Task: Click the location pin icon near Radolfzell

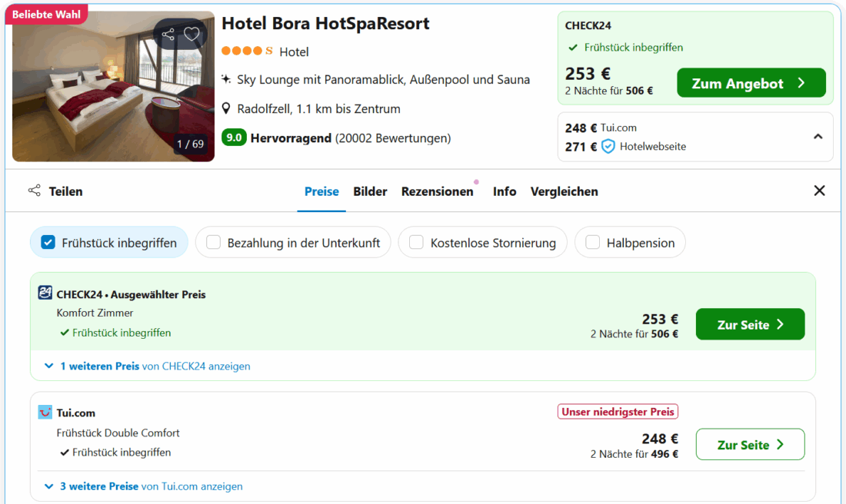Action: (x=226, y=108)
